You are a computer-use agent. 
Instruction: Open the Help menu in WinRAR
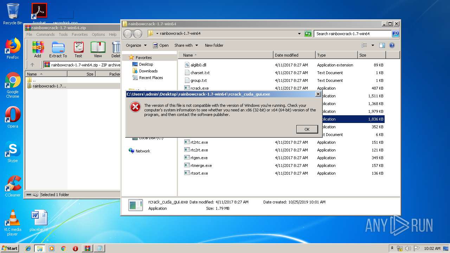pyautogui.click(x=112, y=34)
